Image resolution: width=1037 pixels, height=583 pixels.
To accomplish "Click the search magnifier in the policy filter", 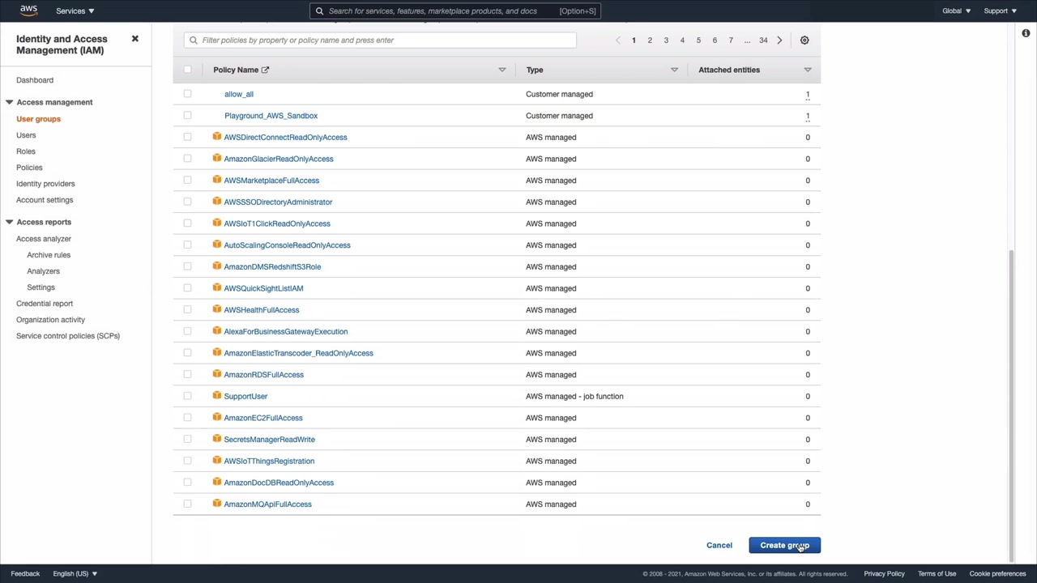I will 193,40.
